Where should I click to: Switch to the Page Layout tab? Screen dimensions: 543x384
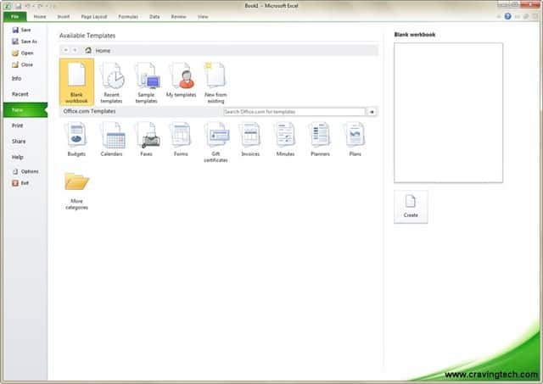(x=94, y=17)
